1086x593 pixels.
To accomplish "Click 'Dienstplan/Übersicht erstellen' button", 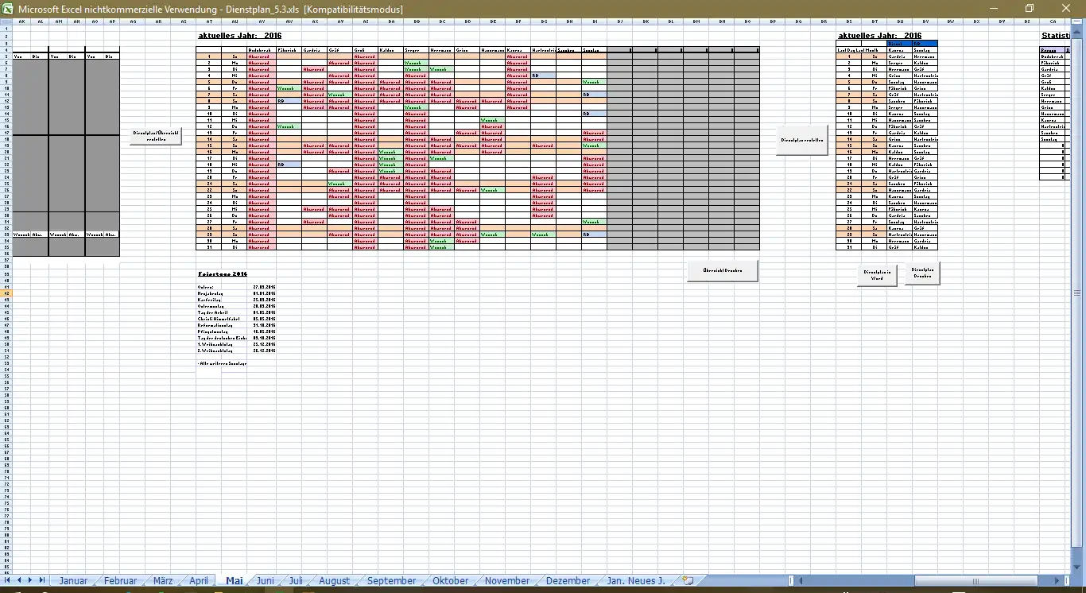I will pyautogui.click(x=156, y=136).
